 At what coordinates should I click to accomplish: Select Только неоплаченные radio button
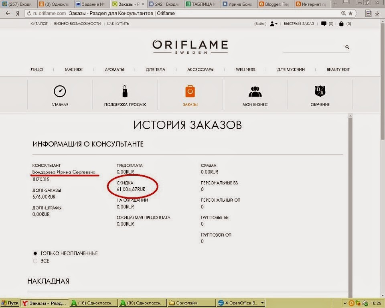pos(35,253)
